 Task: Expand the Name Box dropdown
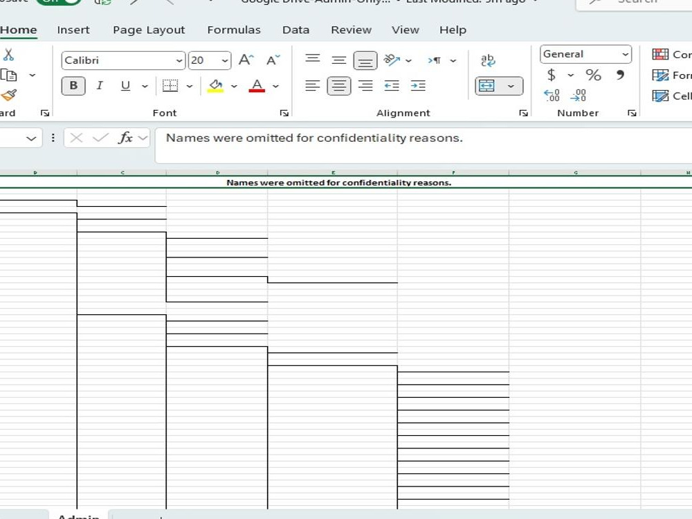tap(31, 138)
